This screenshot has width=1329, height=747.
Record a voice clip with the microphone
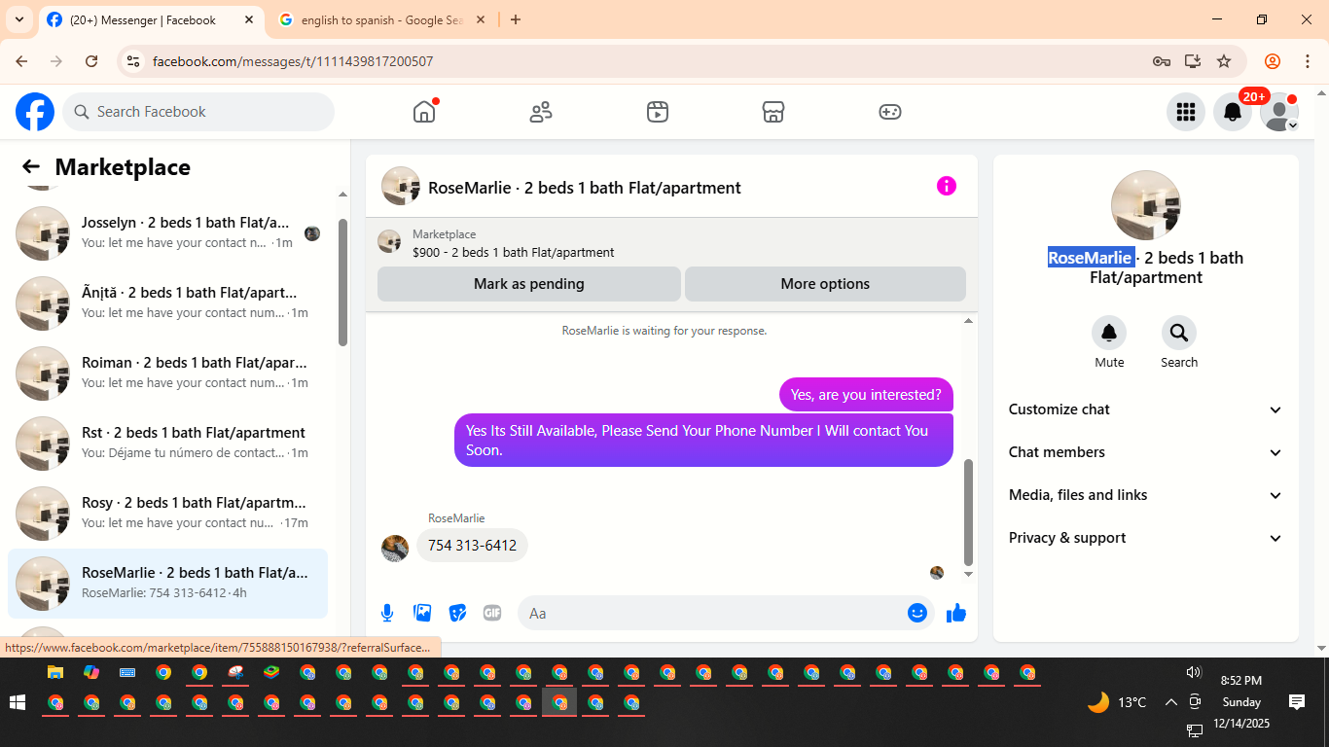tap(387, 613)
